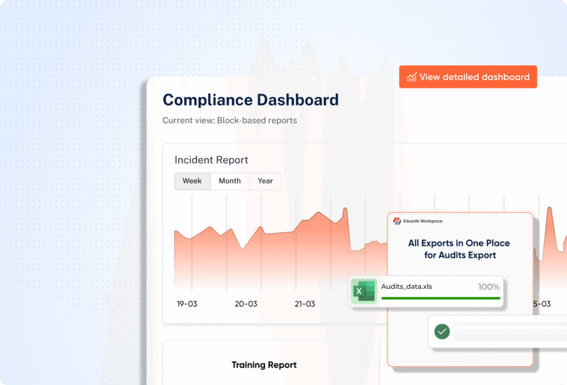Switch to the Month view tab
This screenshot has width=567, height=385.
(x=230, y=181)
